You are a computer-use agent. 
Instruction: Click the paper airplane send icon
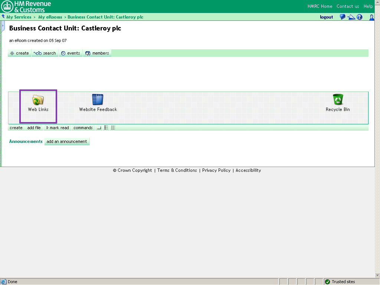[351, 17]
